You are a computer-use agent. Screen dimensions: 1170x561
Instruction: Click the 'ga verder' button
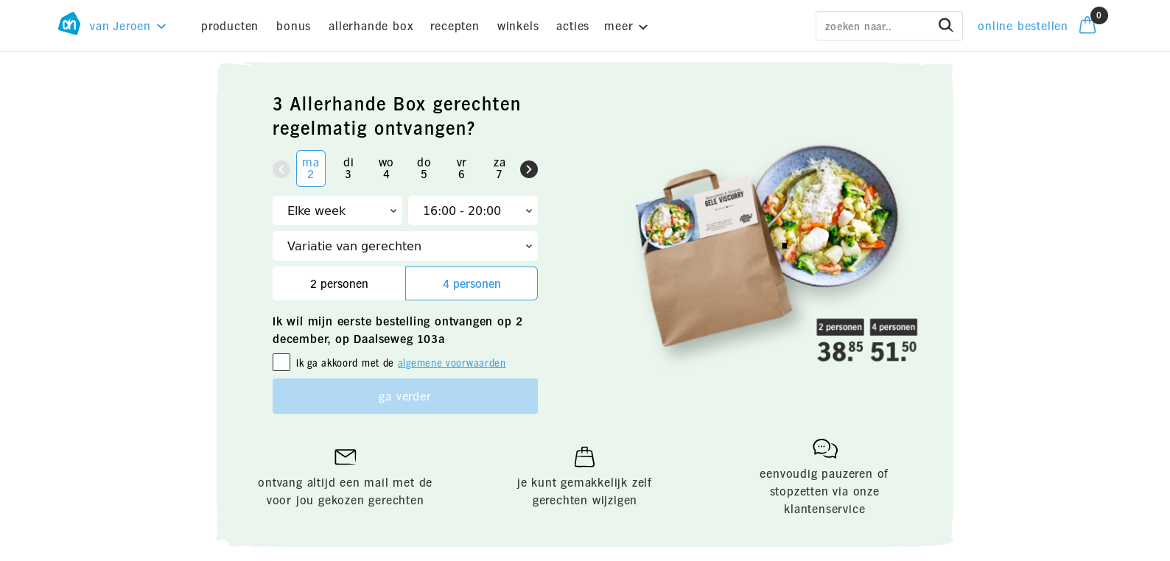405,396
